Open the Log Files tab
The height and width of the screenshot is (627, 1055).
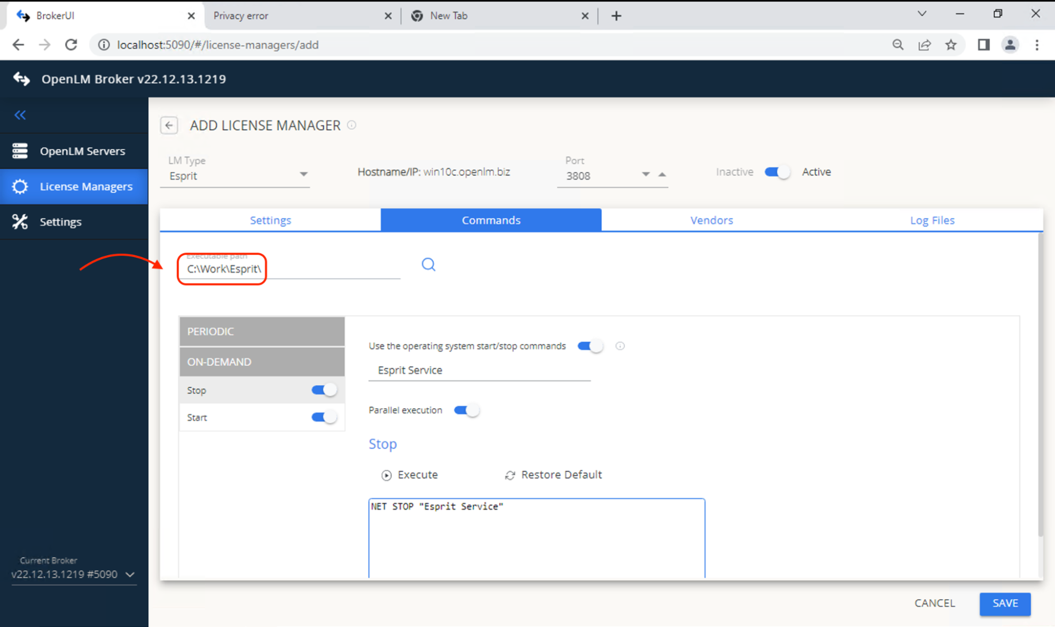[932, 220]
